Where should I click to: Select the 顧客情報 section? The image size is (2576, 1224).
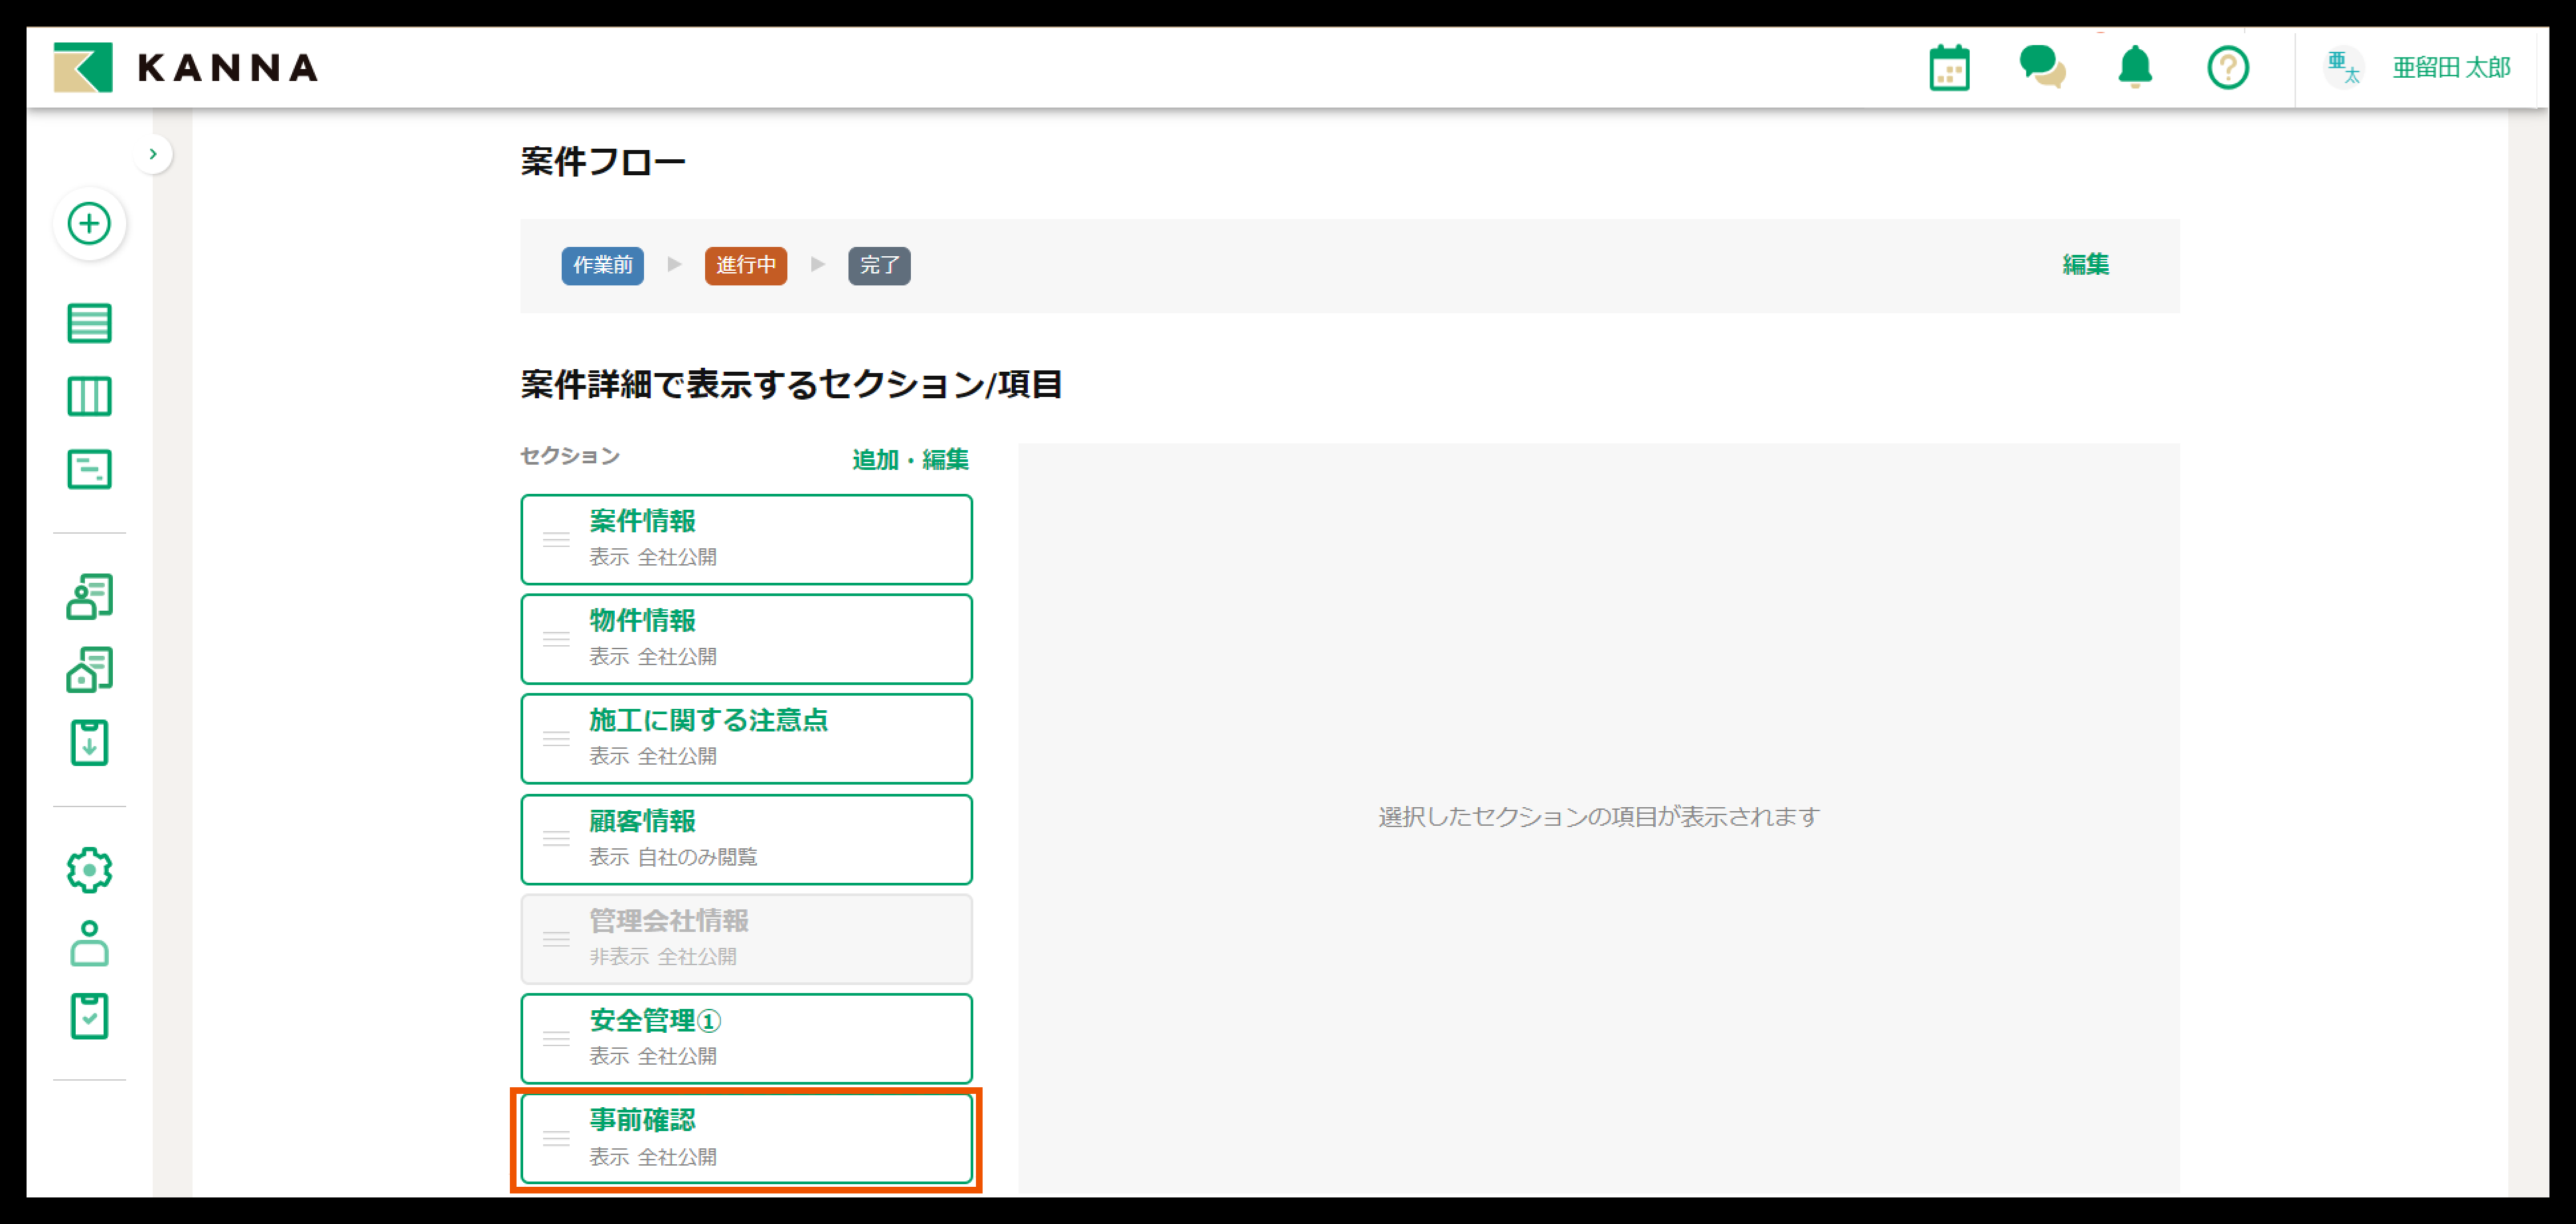[x=746, y=839]
